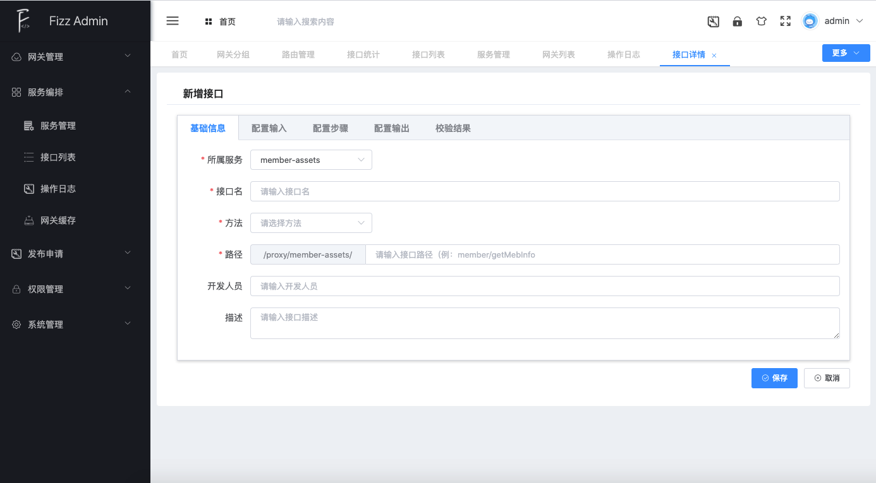Click the hamburger menu collapse icon
Screen dimensions: 876x483
173,21
